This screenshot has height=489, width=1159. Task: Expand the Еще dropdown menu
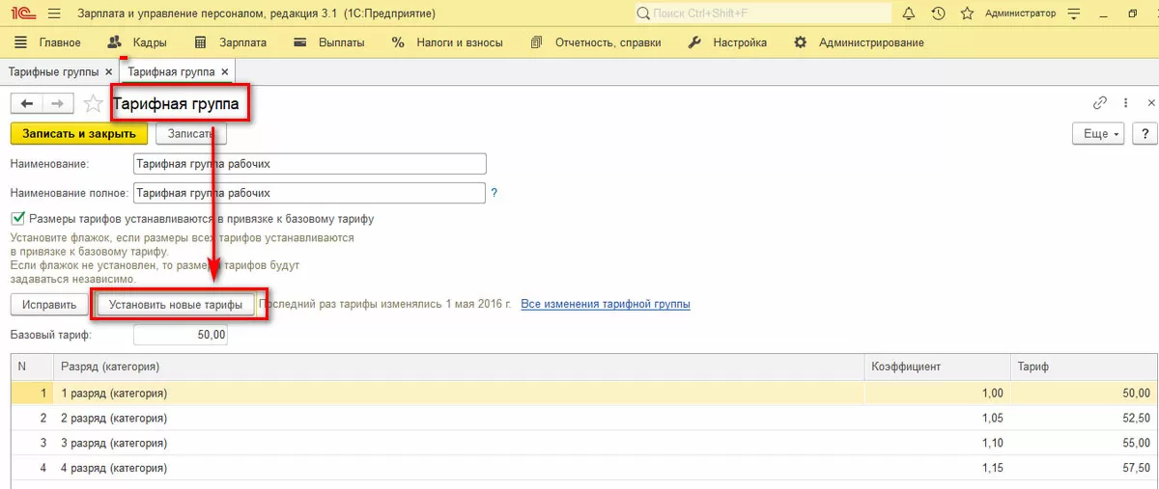tap(1099, 134)
